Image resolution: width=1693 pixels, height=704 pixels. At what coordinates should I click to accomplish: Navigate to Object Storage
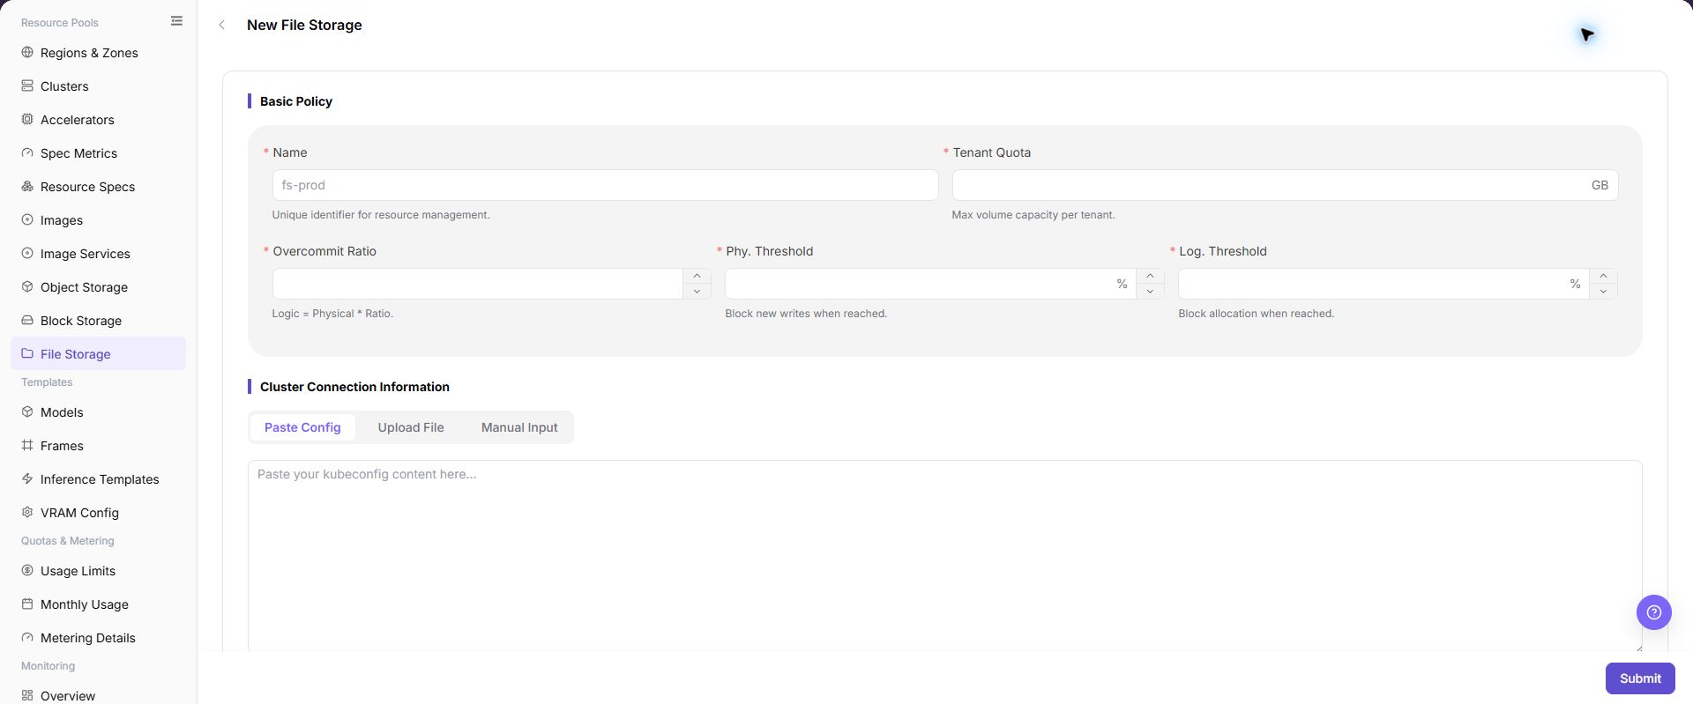click(98, 287)
